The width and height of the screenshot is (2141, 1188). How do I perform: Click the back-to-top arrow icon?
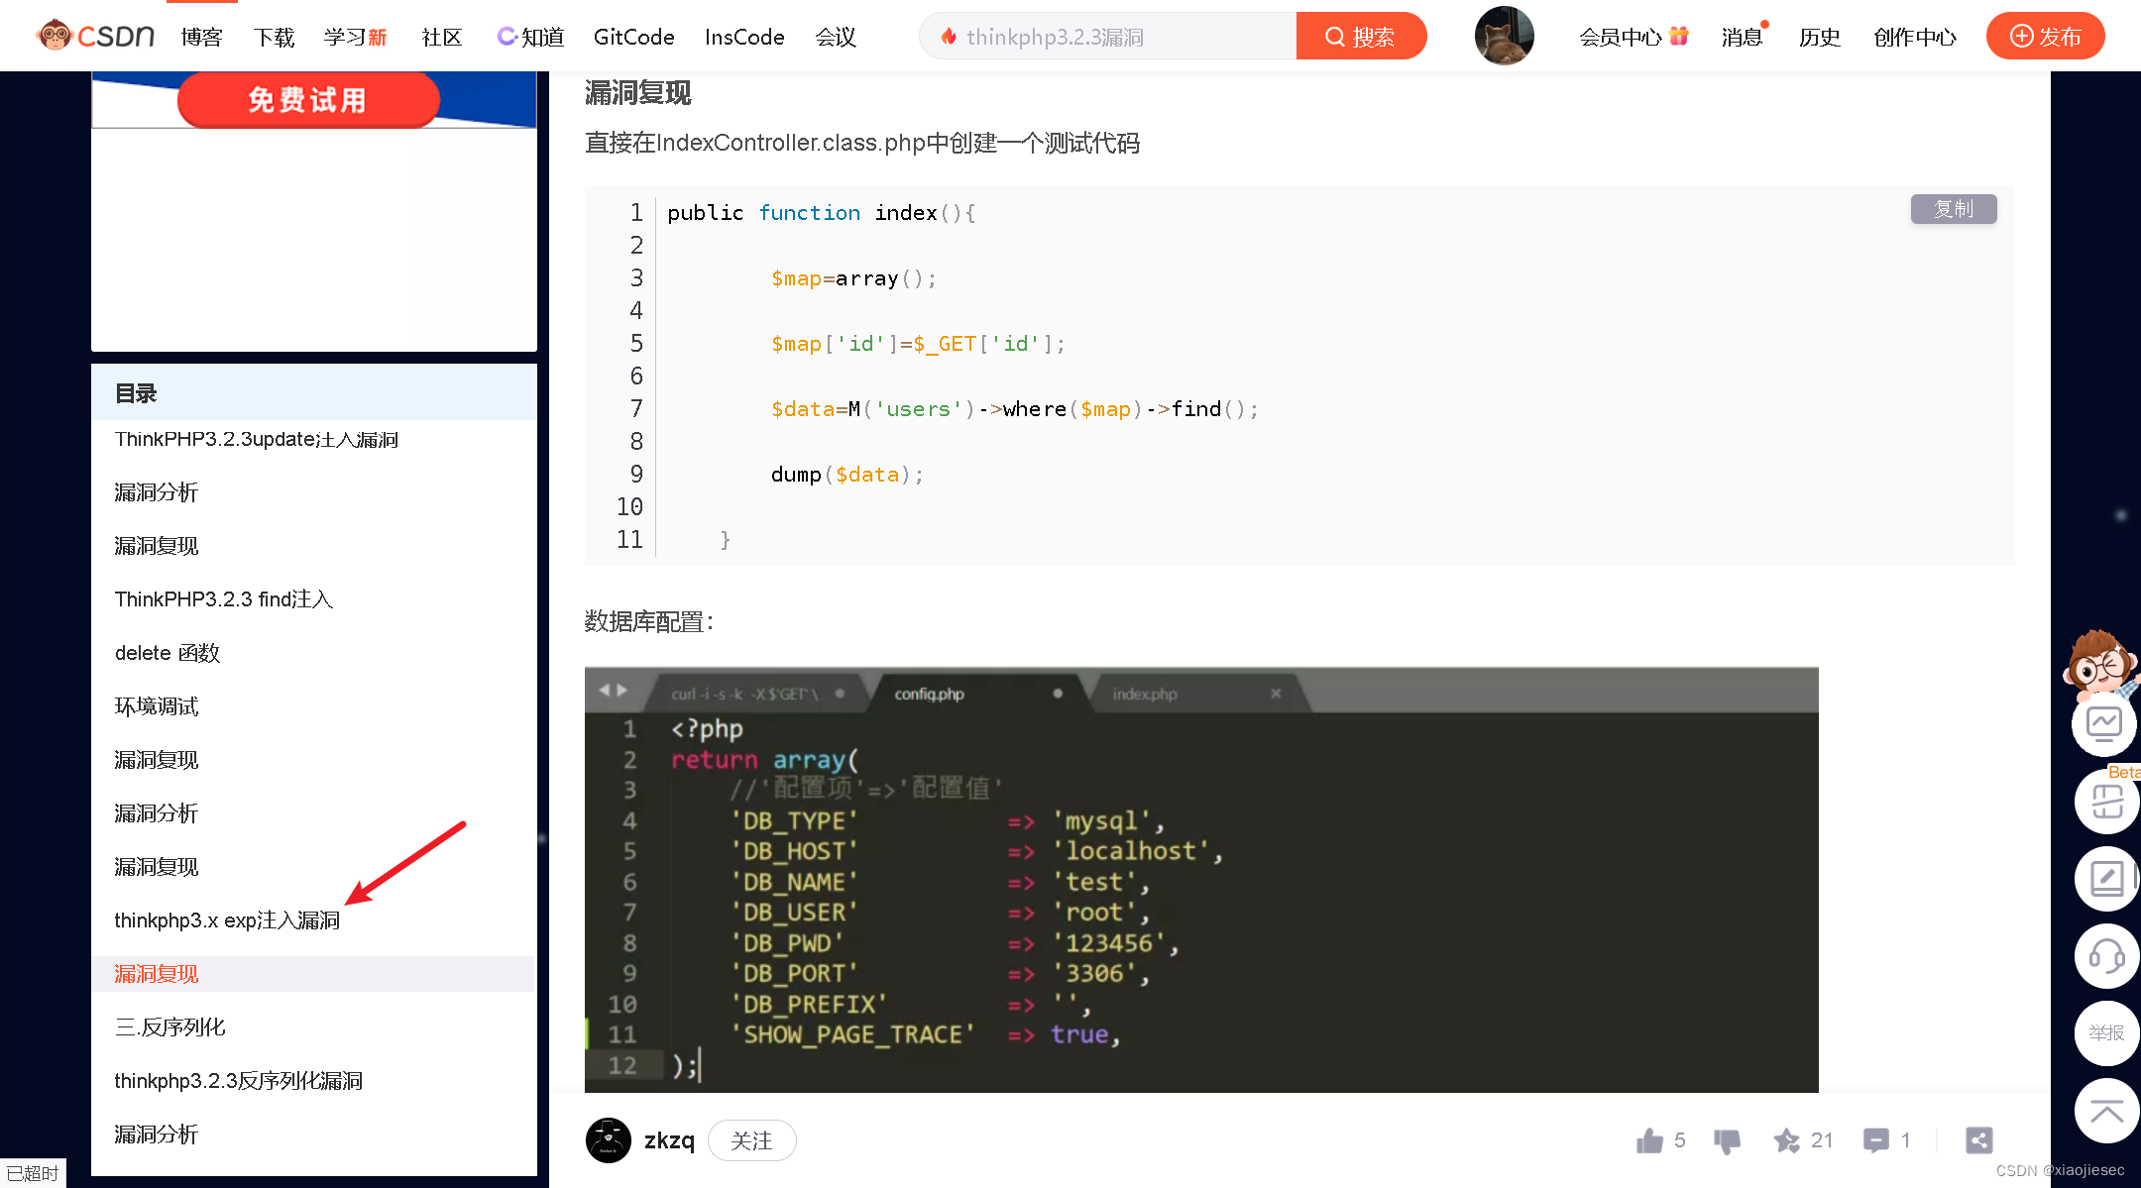tap(2106, 1110)
